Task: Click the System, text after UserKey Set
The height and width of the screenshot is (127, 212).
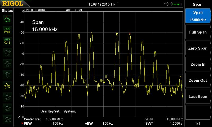Action: pyautogui.click(x=70, y=111)
